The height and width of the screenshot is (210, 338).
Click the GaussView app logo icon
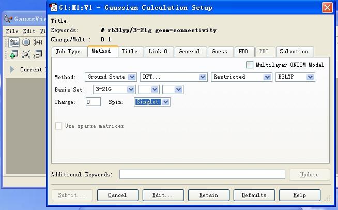click(8, 19)
